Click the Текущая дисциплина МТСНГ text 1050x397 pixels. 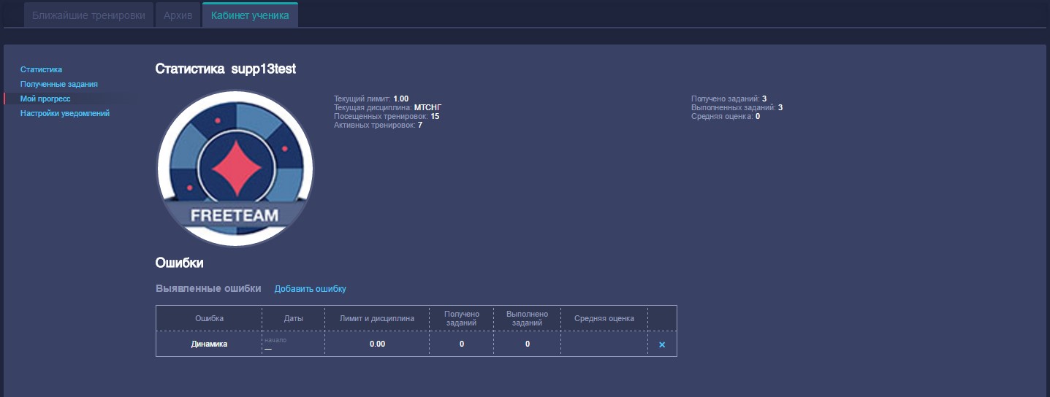tap(388, 107)
